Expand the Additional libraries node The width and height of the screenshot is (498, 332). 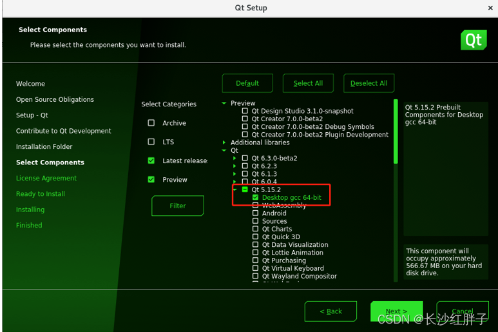point(224,142)
